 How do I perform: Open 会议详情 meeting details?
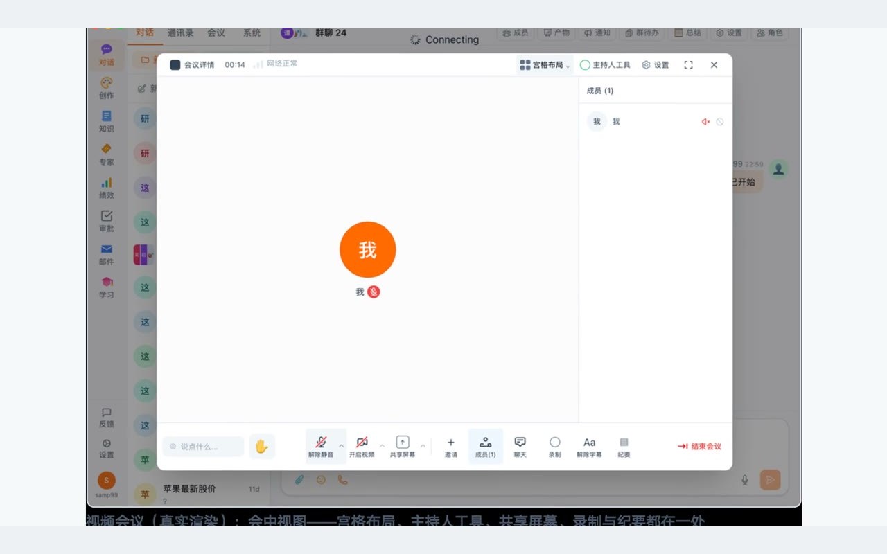tap(193, 65)
